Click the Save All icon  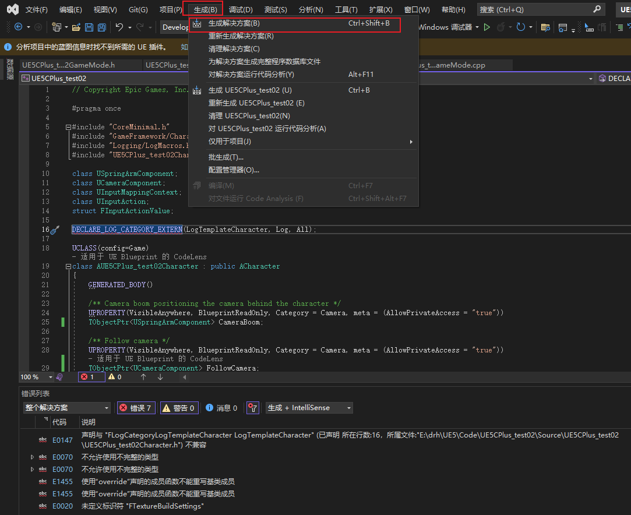(102, 27)
